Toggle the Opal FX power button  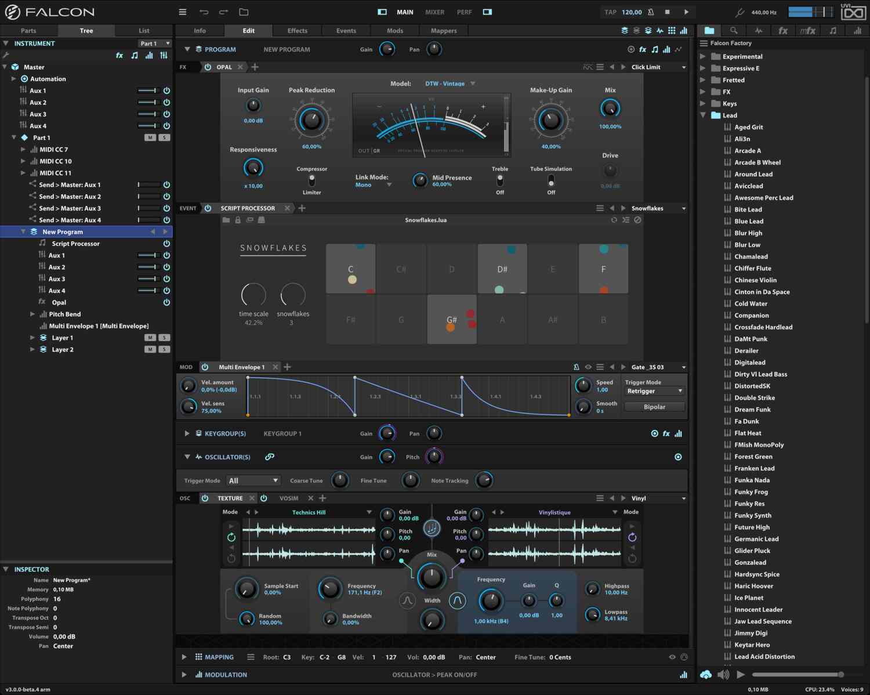click(208, 67)
